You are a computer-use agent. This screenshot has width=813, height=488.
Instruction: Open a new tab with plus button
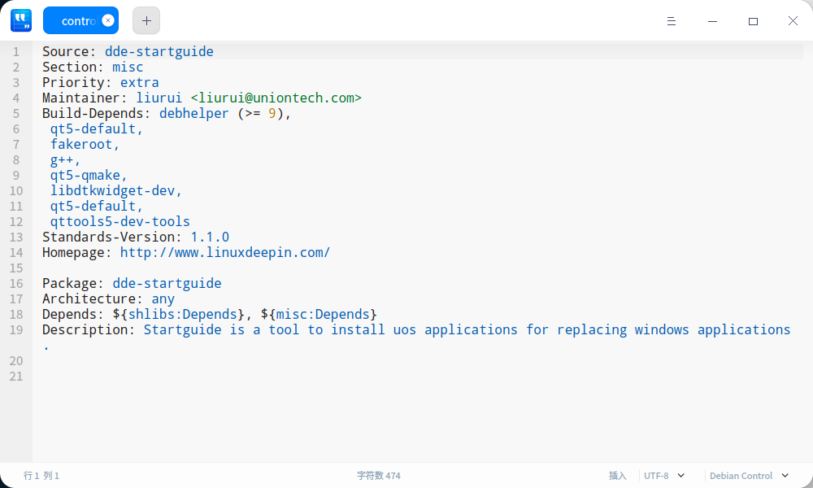146,21
